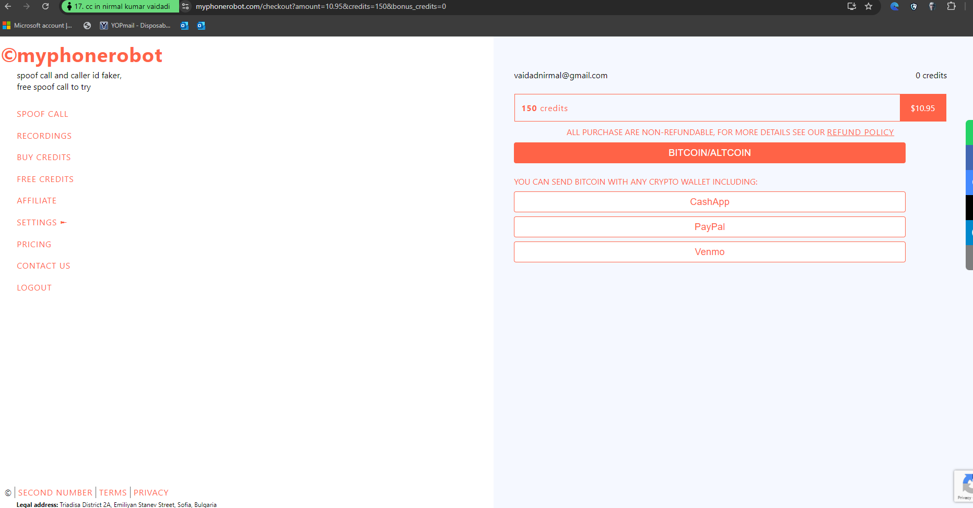973x508 pixels.
Task: Choose the CashApp payment option
Action: (x=709, y=202)
